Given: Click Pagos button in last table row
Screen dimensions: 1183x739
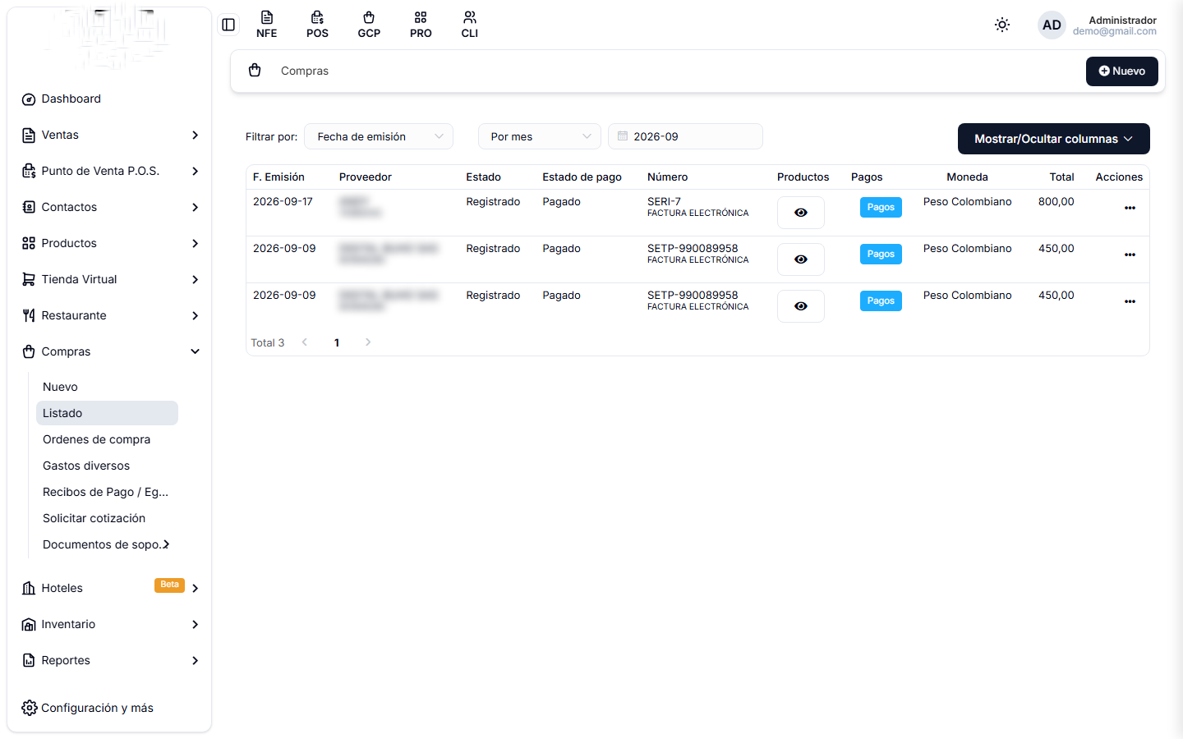Looking at the screenshot, I should [x=881, y=301].
